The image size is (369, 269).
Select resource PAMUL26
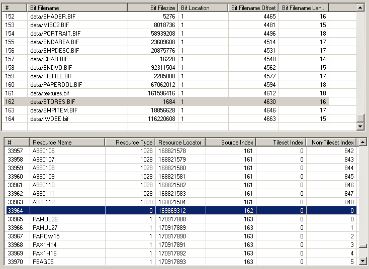click(181, 219)
